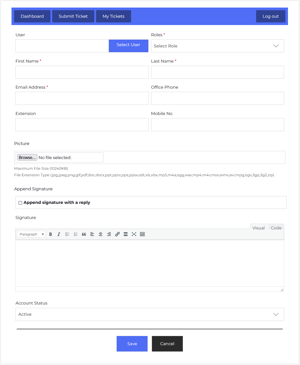This screenshot has height=365, width=300.
Task: Switch signature editor to fullscreen mode
Action: (x=134, y=234)
